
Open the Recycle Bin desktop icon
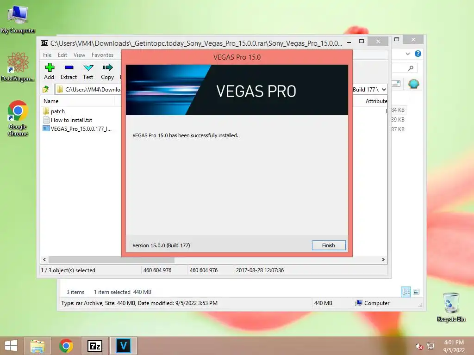pyautogui.click(x=451, y=307)
